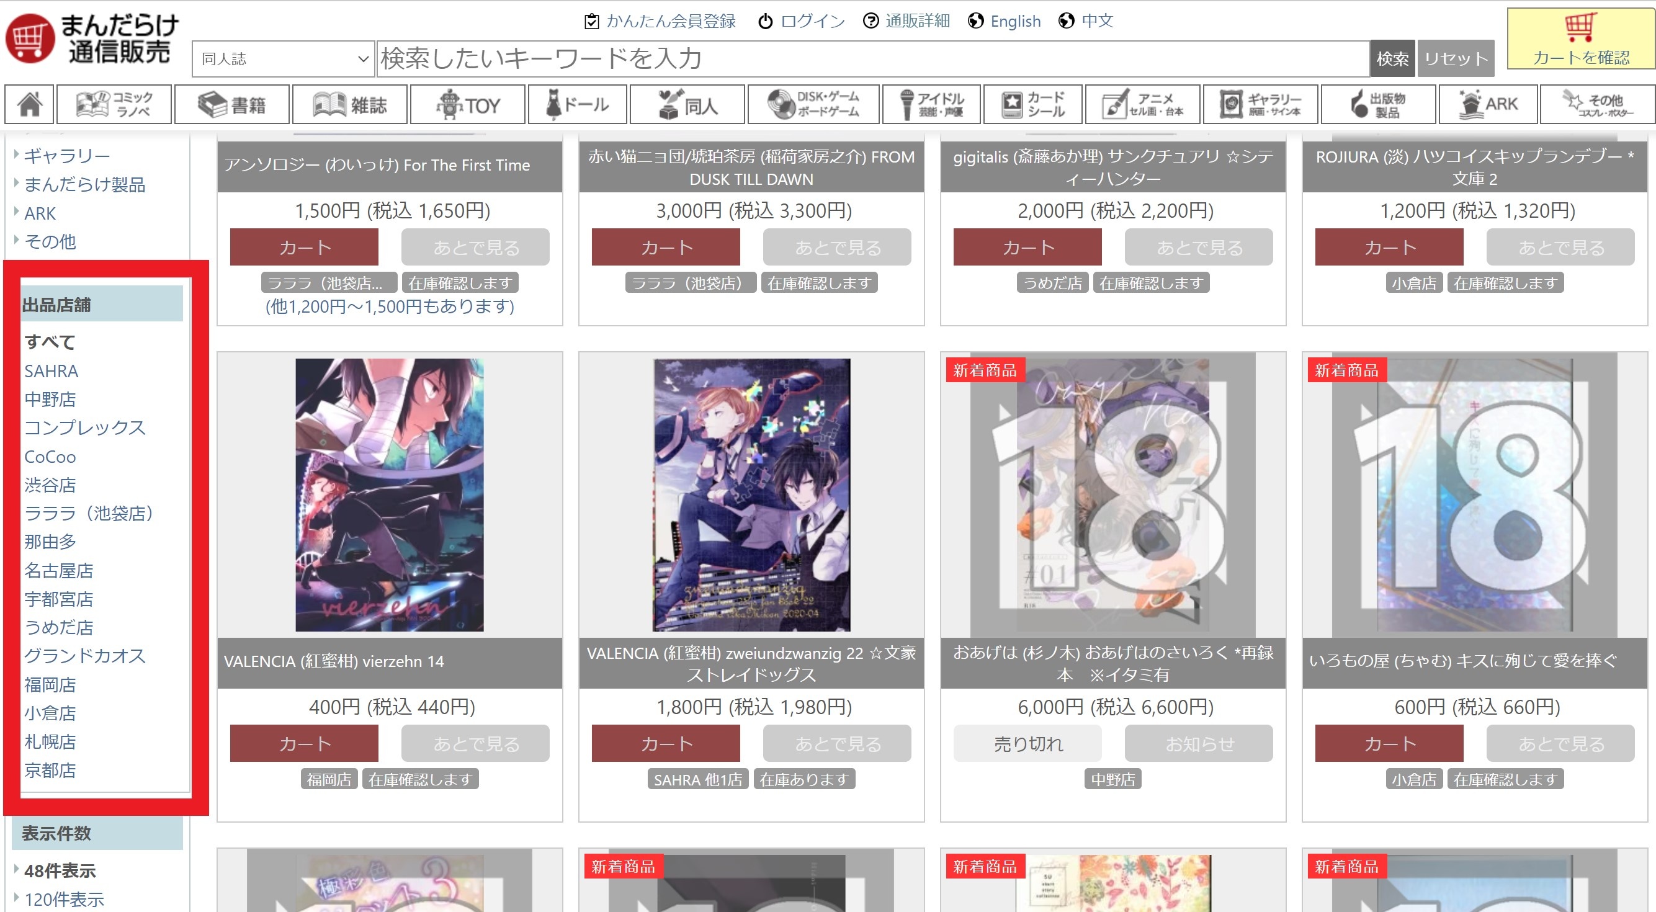Open the アイドル microphone category
1656x912 pixels.
coord(931,104)
